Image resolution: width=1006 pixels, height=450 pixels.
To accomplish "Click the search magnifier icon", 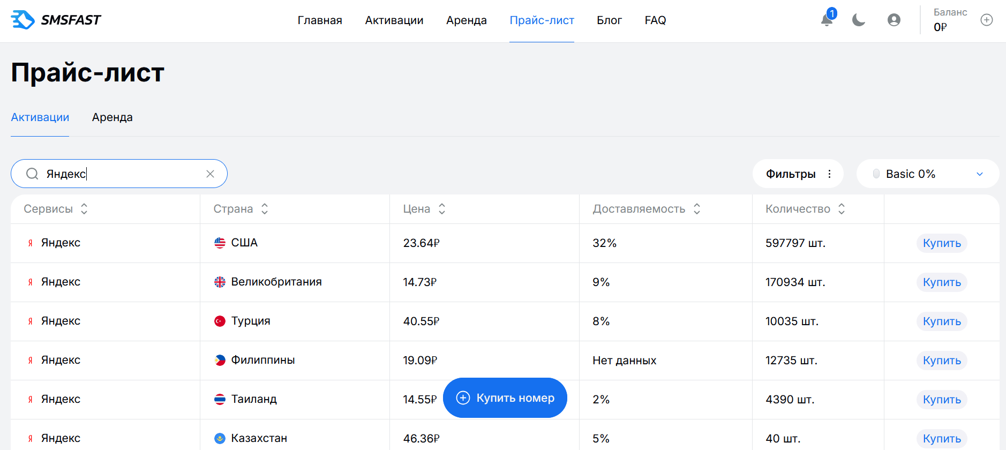I will [x=32, y=174].
